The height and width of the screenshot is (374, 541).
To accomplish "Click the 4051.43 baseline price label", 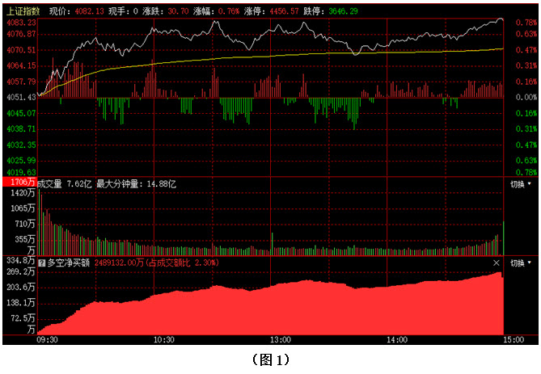I will tap(21, 97).
